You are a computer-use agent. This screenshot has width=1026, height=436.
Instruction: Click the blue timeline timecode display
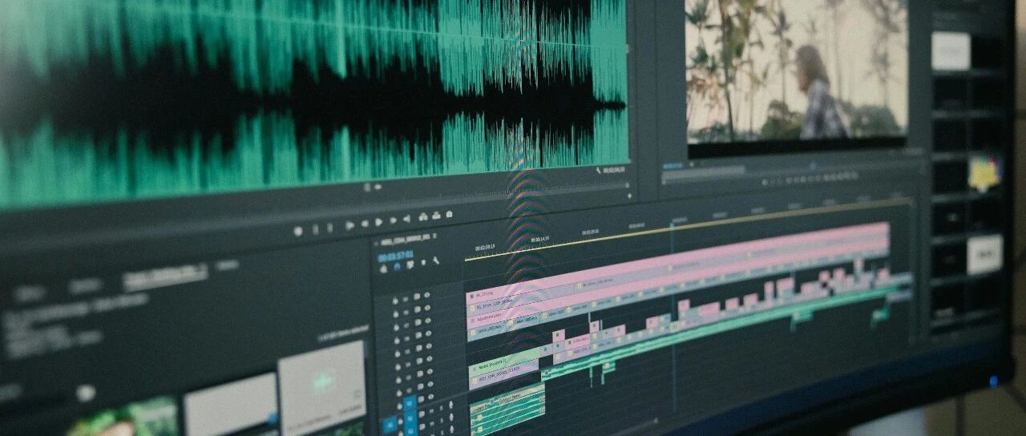(395, 258)
